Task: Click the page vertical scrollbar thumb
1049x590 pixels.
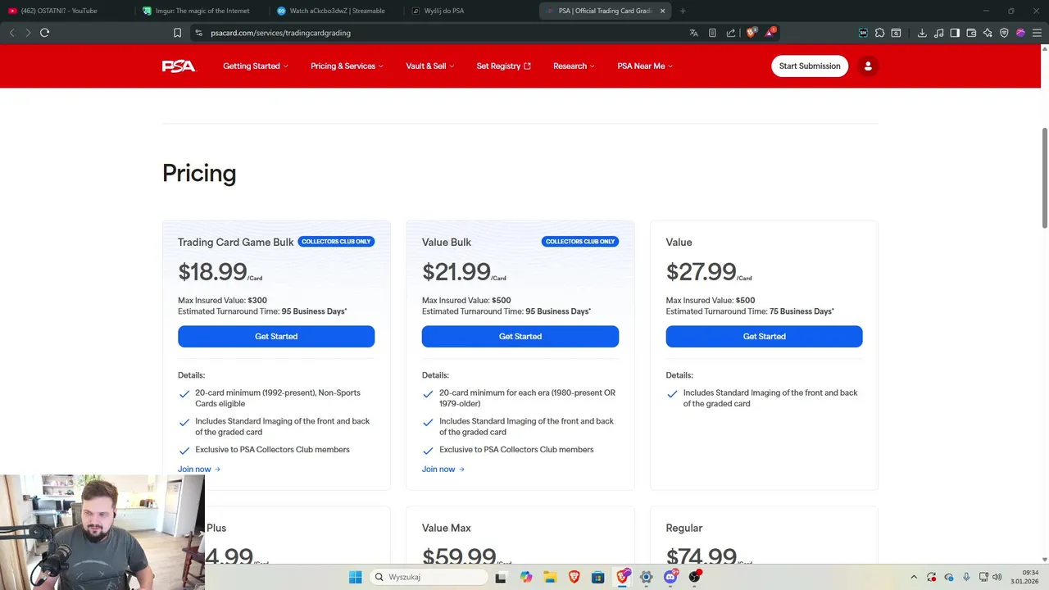Action: [1044, 177]
